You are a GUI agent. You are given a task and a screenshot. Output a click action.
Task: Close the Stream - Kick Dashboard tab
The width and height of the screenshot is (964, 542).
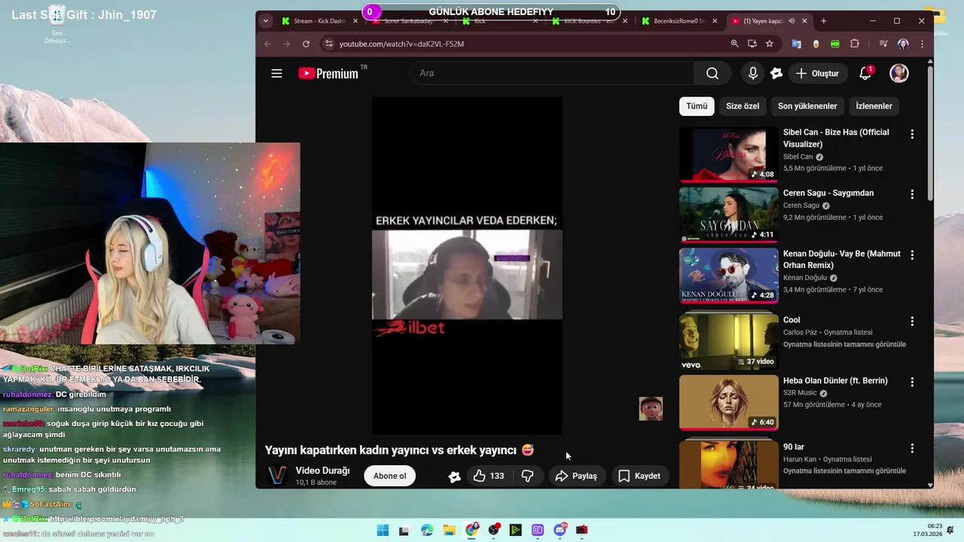pos(355,21)
